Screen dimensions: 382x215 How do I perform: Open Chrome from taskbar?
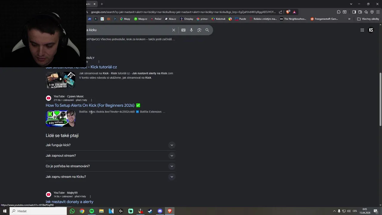tap(82, 211)
